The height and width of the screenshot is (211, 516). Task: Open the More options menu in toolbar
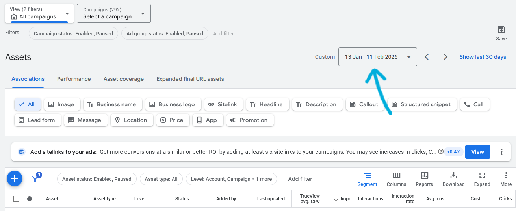pyautogui.click(x=506, y=179)
